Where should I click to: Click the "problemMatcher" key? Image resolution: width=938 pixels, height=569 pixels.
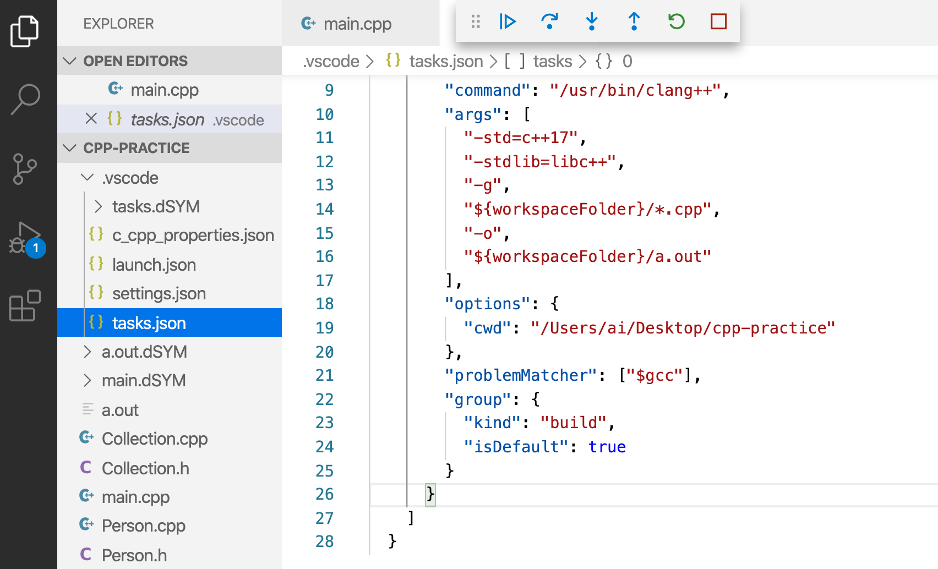tap(521, 375)
